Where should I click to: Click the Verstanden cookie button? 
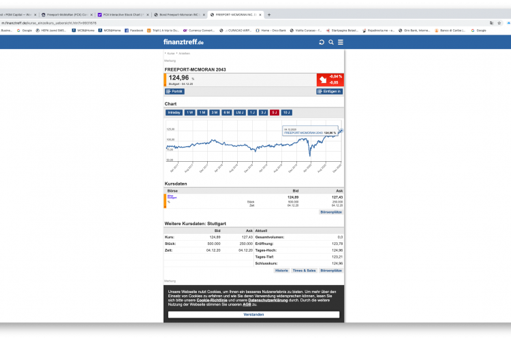pyautogui.click(x=253, y=315)
